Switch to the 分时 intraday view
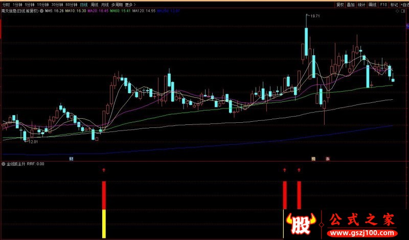Image resolution: width=409 pixels, height=240 pixels. (x=6, y=5)
